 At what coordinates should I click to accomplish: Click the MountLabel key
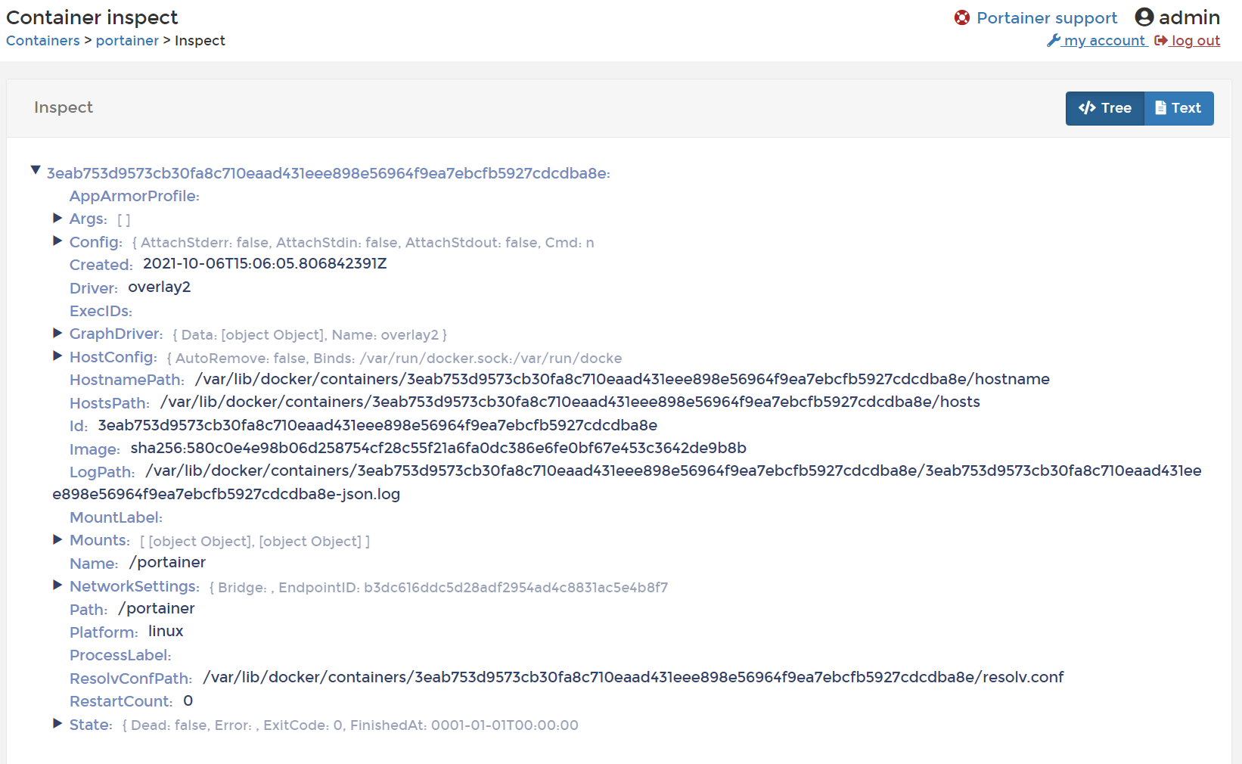tap(116, 517)
